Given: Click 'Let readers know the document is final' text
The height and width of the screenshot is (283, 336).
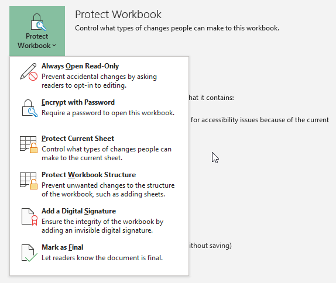Looking at the screenshot, I should (102, 258).
